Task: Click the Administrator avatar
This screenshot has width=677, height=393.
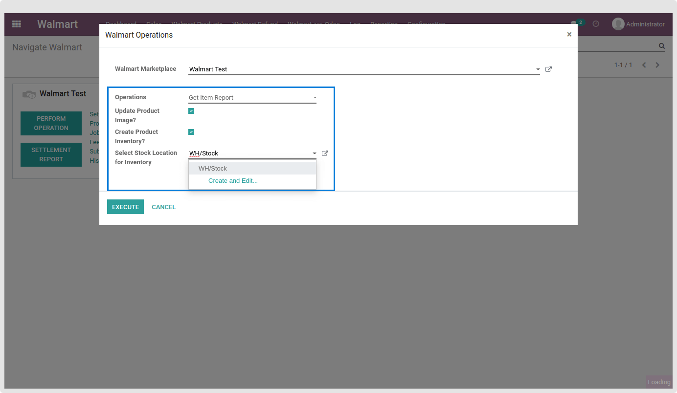Action: [618, 24]
